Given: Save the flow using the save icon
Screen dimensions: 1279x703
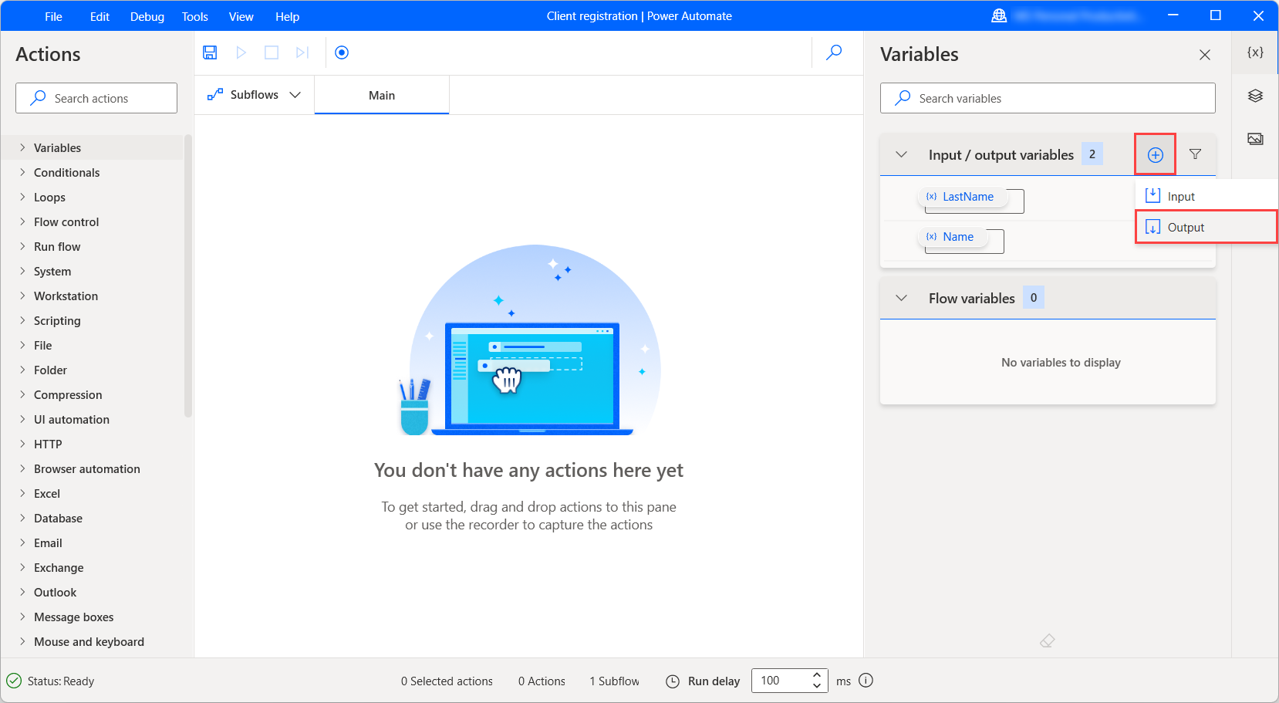Looking at the screenshot, I should coord(209,52).
